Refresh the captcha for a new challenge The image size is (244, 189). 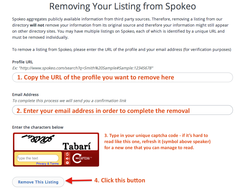pyautogui.click(x=67, y=154)
